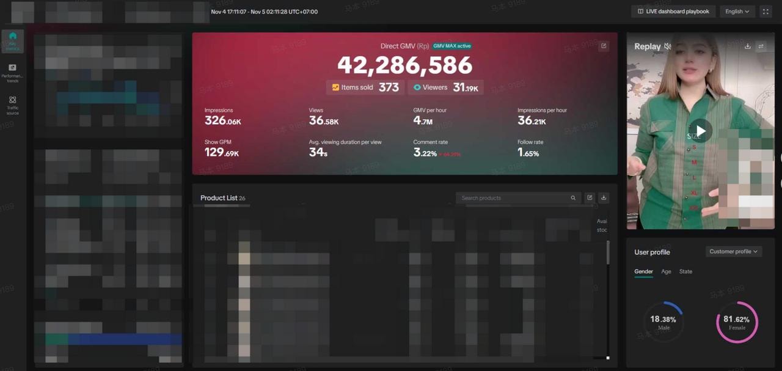Open the LIVE dashboard playbook

(673, 11)
